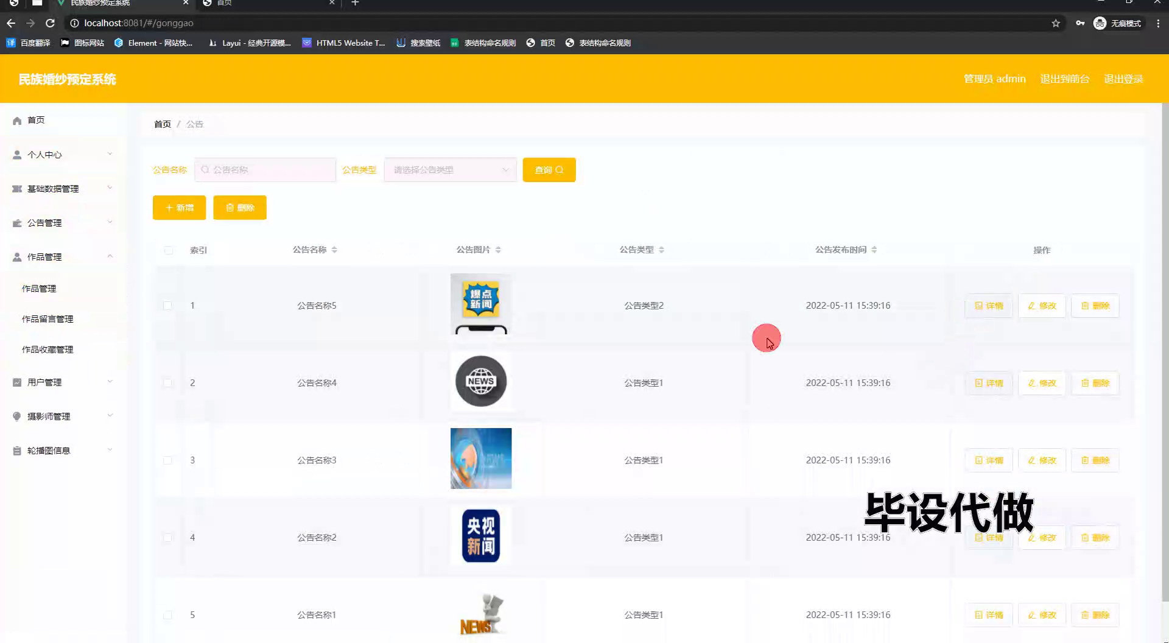This screenshot has height=643, width=1169.
Task: Click the 基础数据管理 sidebar icon
Action: click(17, 189)
